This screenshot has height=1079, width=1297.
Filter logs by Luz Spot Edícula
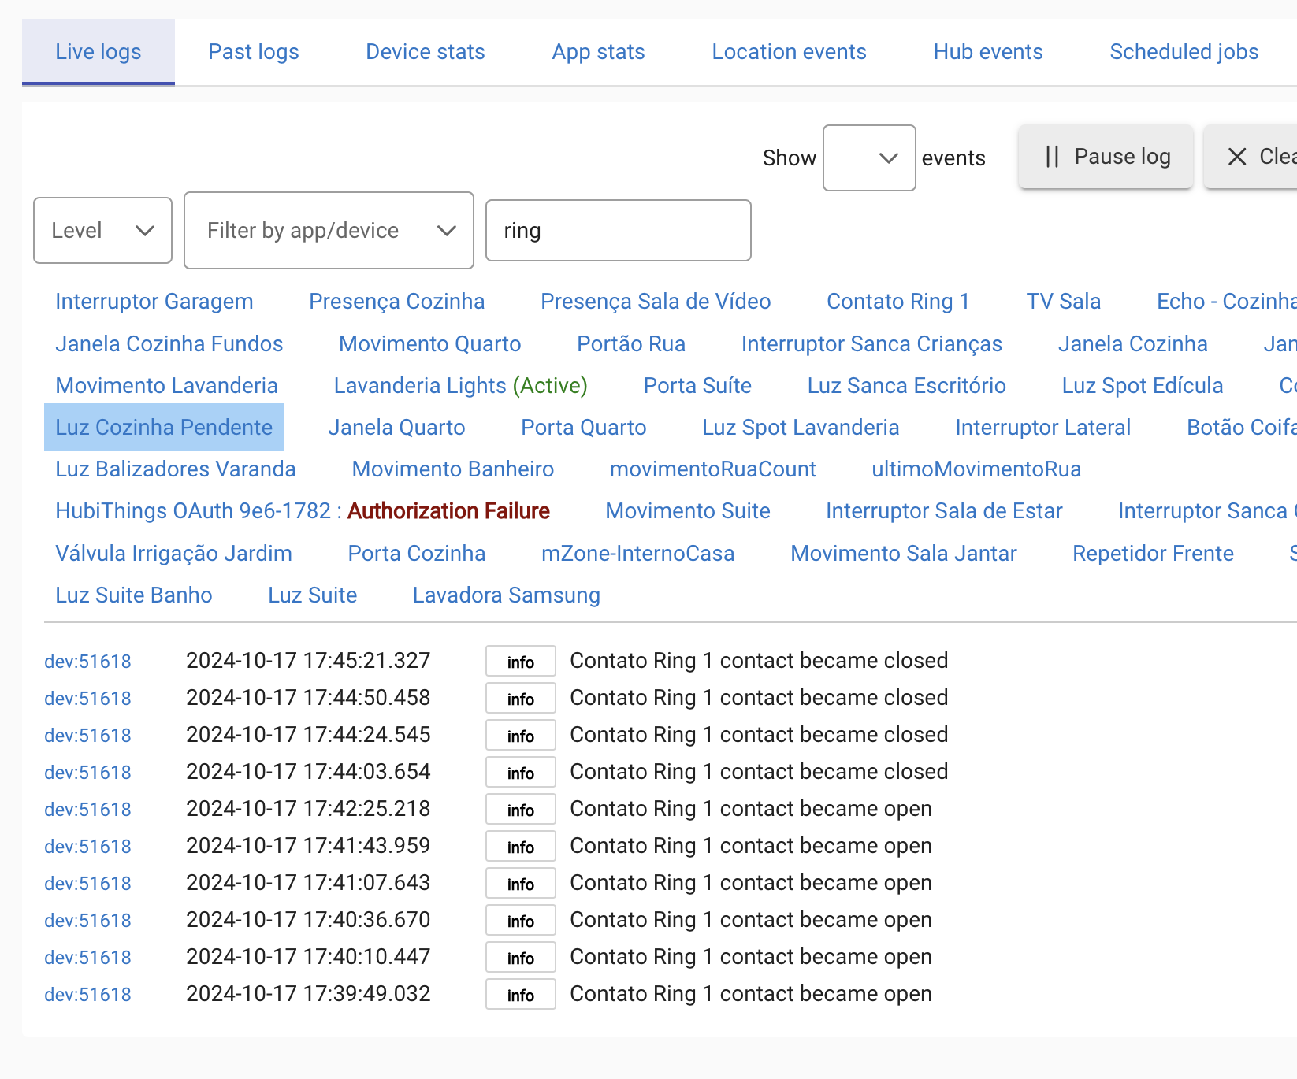point(1143,386)
